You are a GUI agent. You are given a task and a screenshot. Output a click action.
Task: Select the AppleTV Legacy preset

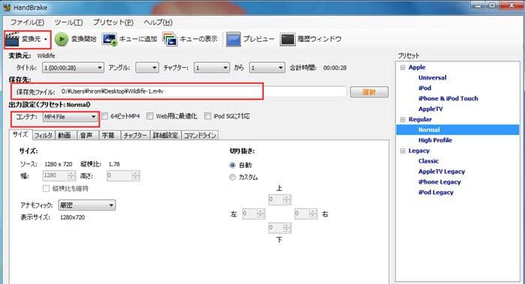pos(442,172)
